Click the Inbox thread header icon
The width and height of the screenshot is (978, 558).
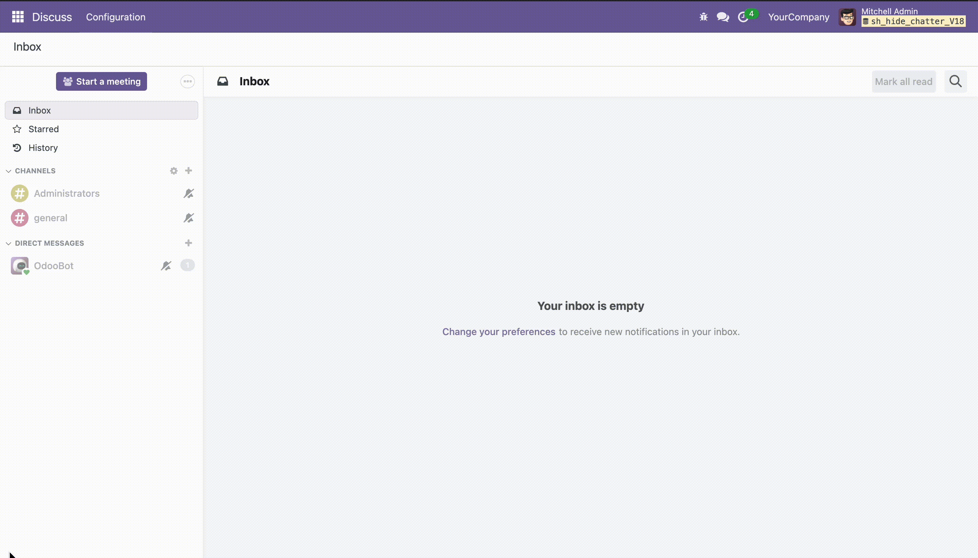[222, 81]
